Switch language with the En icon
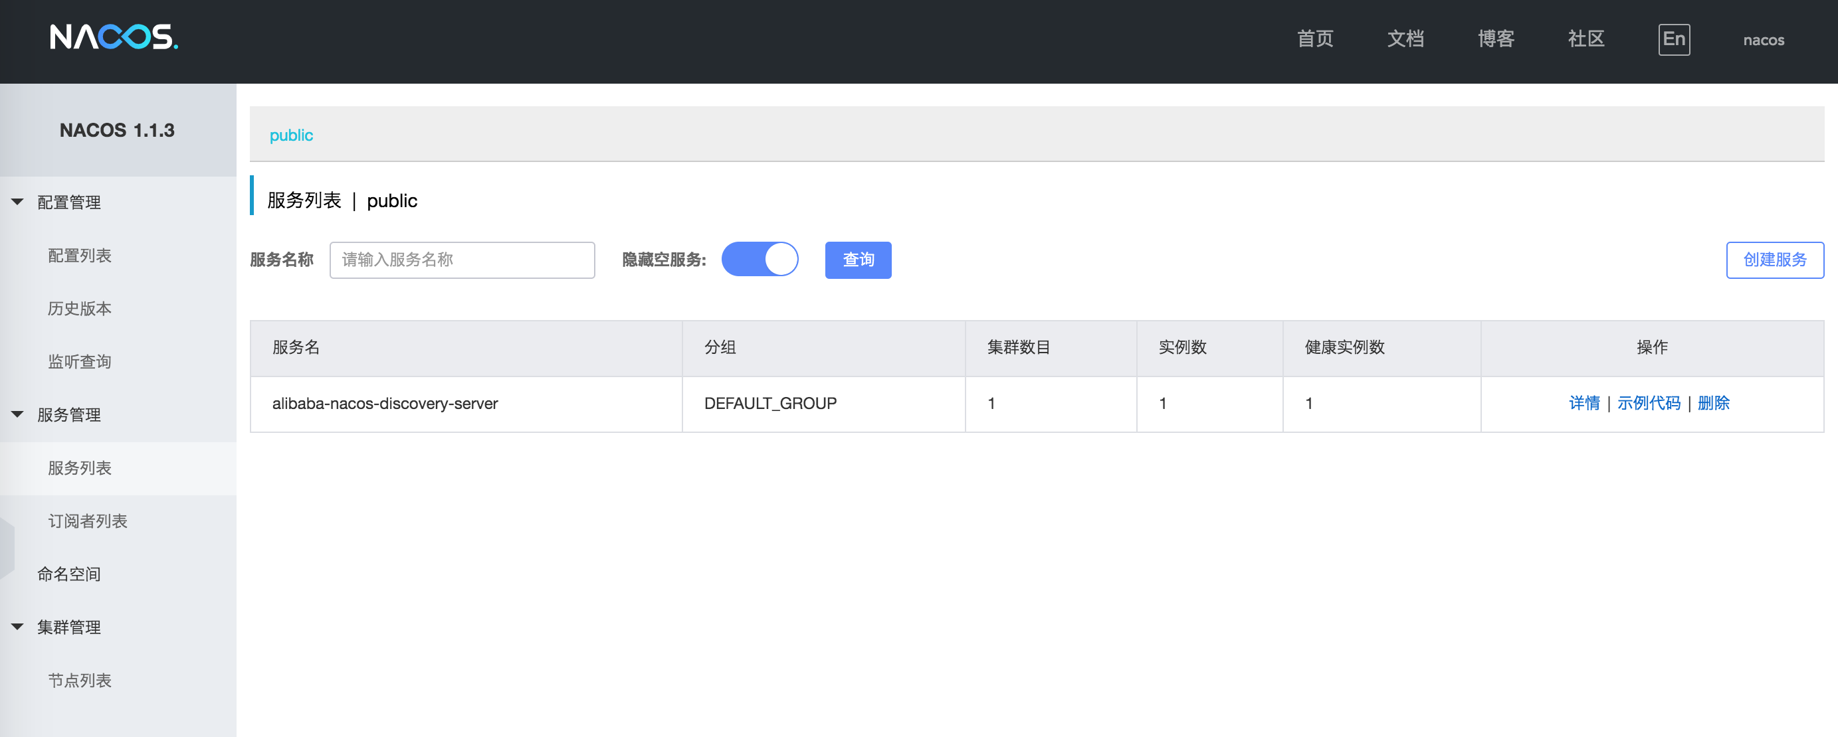 point(1673,39)
